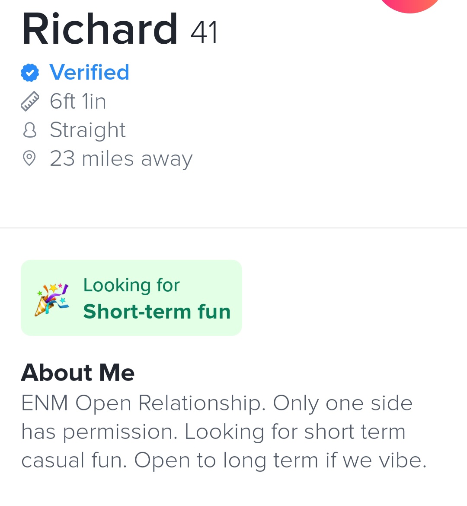The width and height of the screenshot is (467, 506).
Task: Click the sexual orientation person icon
Action: coord(29,130)
